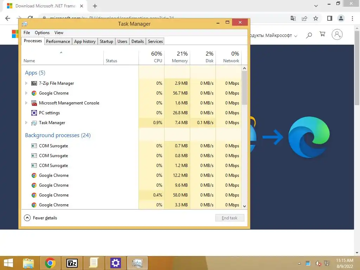This screenshot has height=270, width=360.
Task: Click the network tray icon
Action: [327, 263]
